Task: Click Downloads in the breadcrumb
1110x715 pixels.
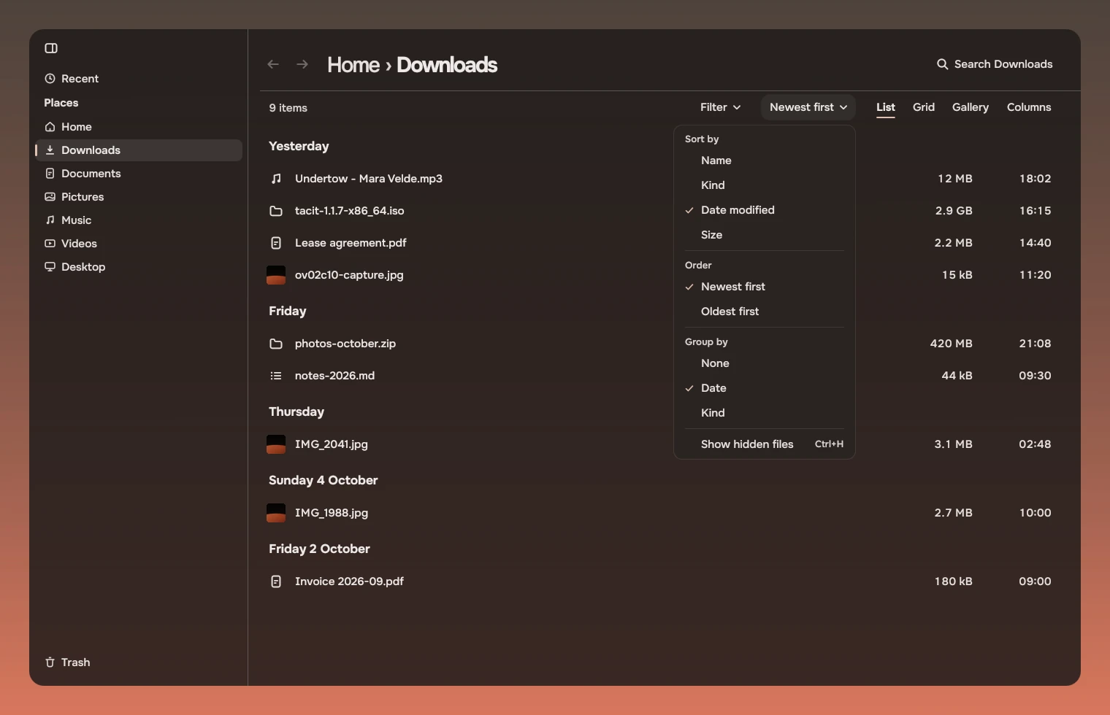Action: coord(447,65)
